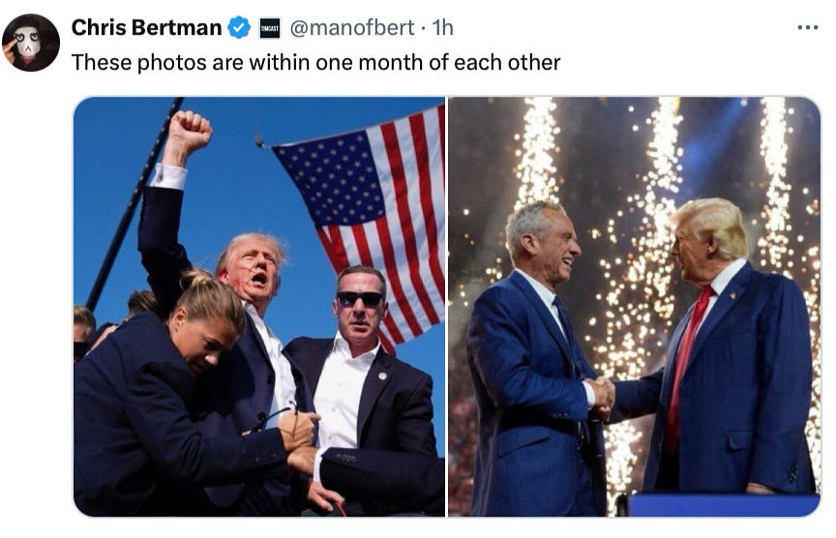Click the raised fist in left photo
Image resolution: width=836 pixels, height=538 pixels.
point(188,133)
